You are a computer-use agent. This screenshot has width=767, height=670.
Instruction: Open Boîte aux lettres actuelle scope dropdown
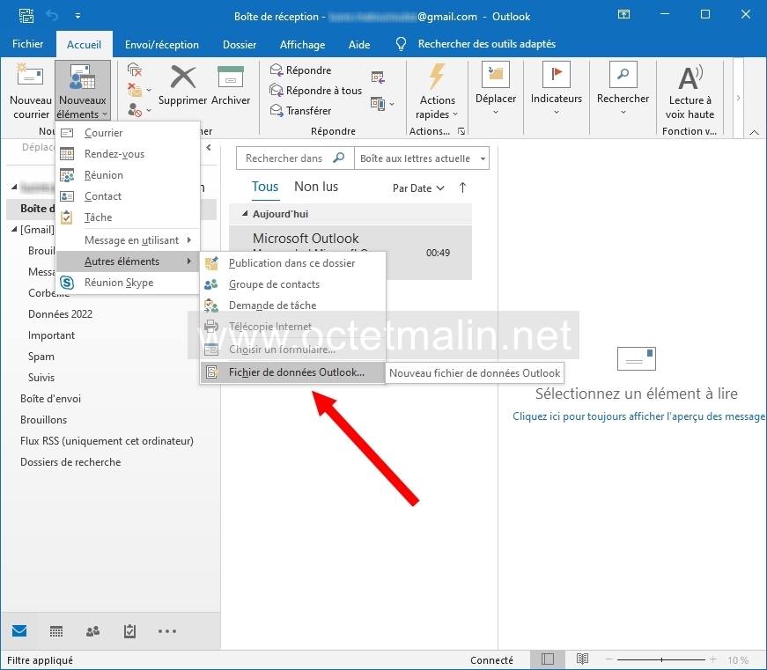click(x=422, y=158)
